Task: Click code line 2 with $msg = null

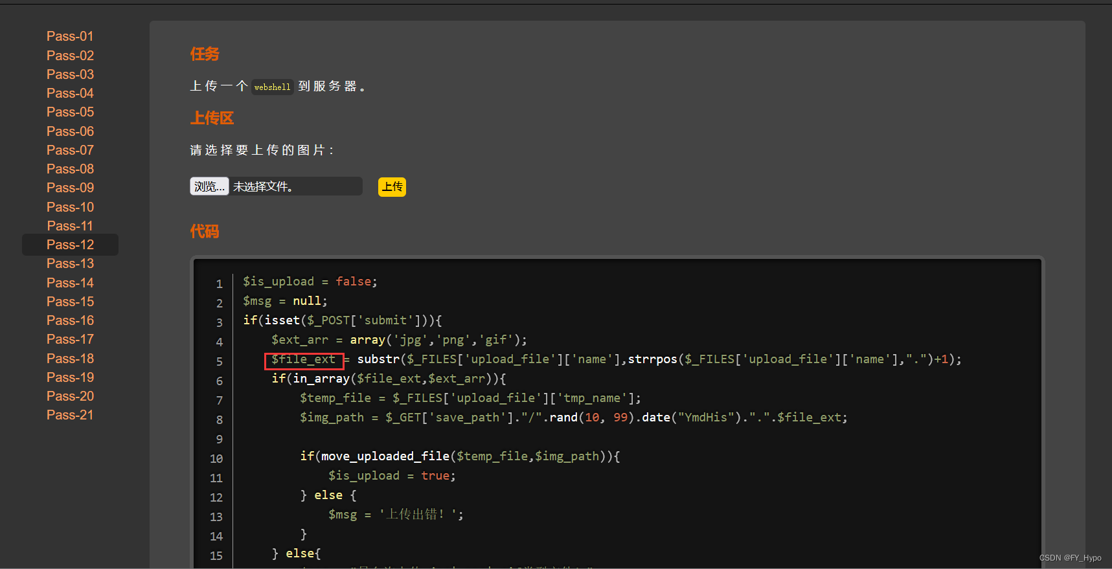Action: coord(285,301)
